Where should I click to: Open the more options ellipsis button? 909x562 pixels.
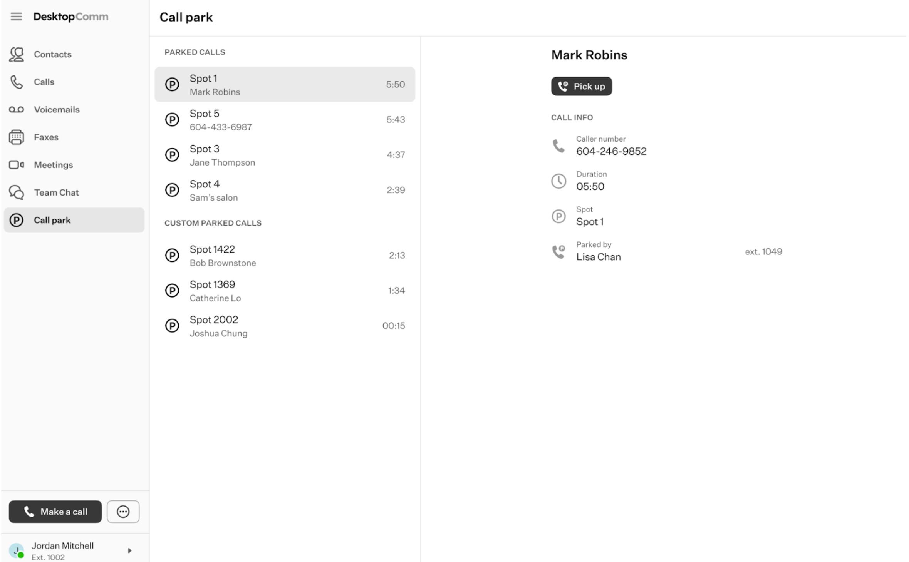(x=123, y=512)
